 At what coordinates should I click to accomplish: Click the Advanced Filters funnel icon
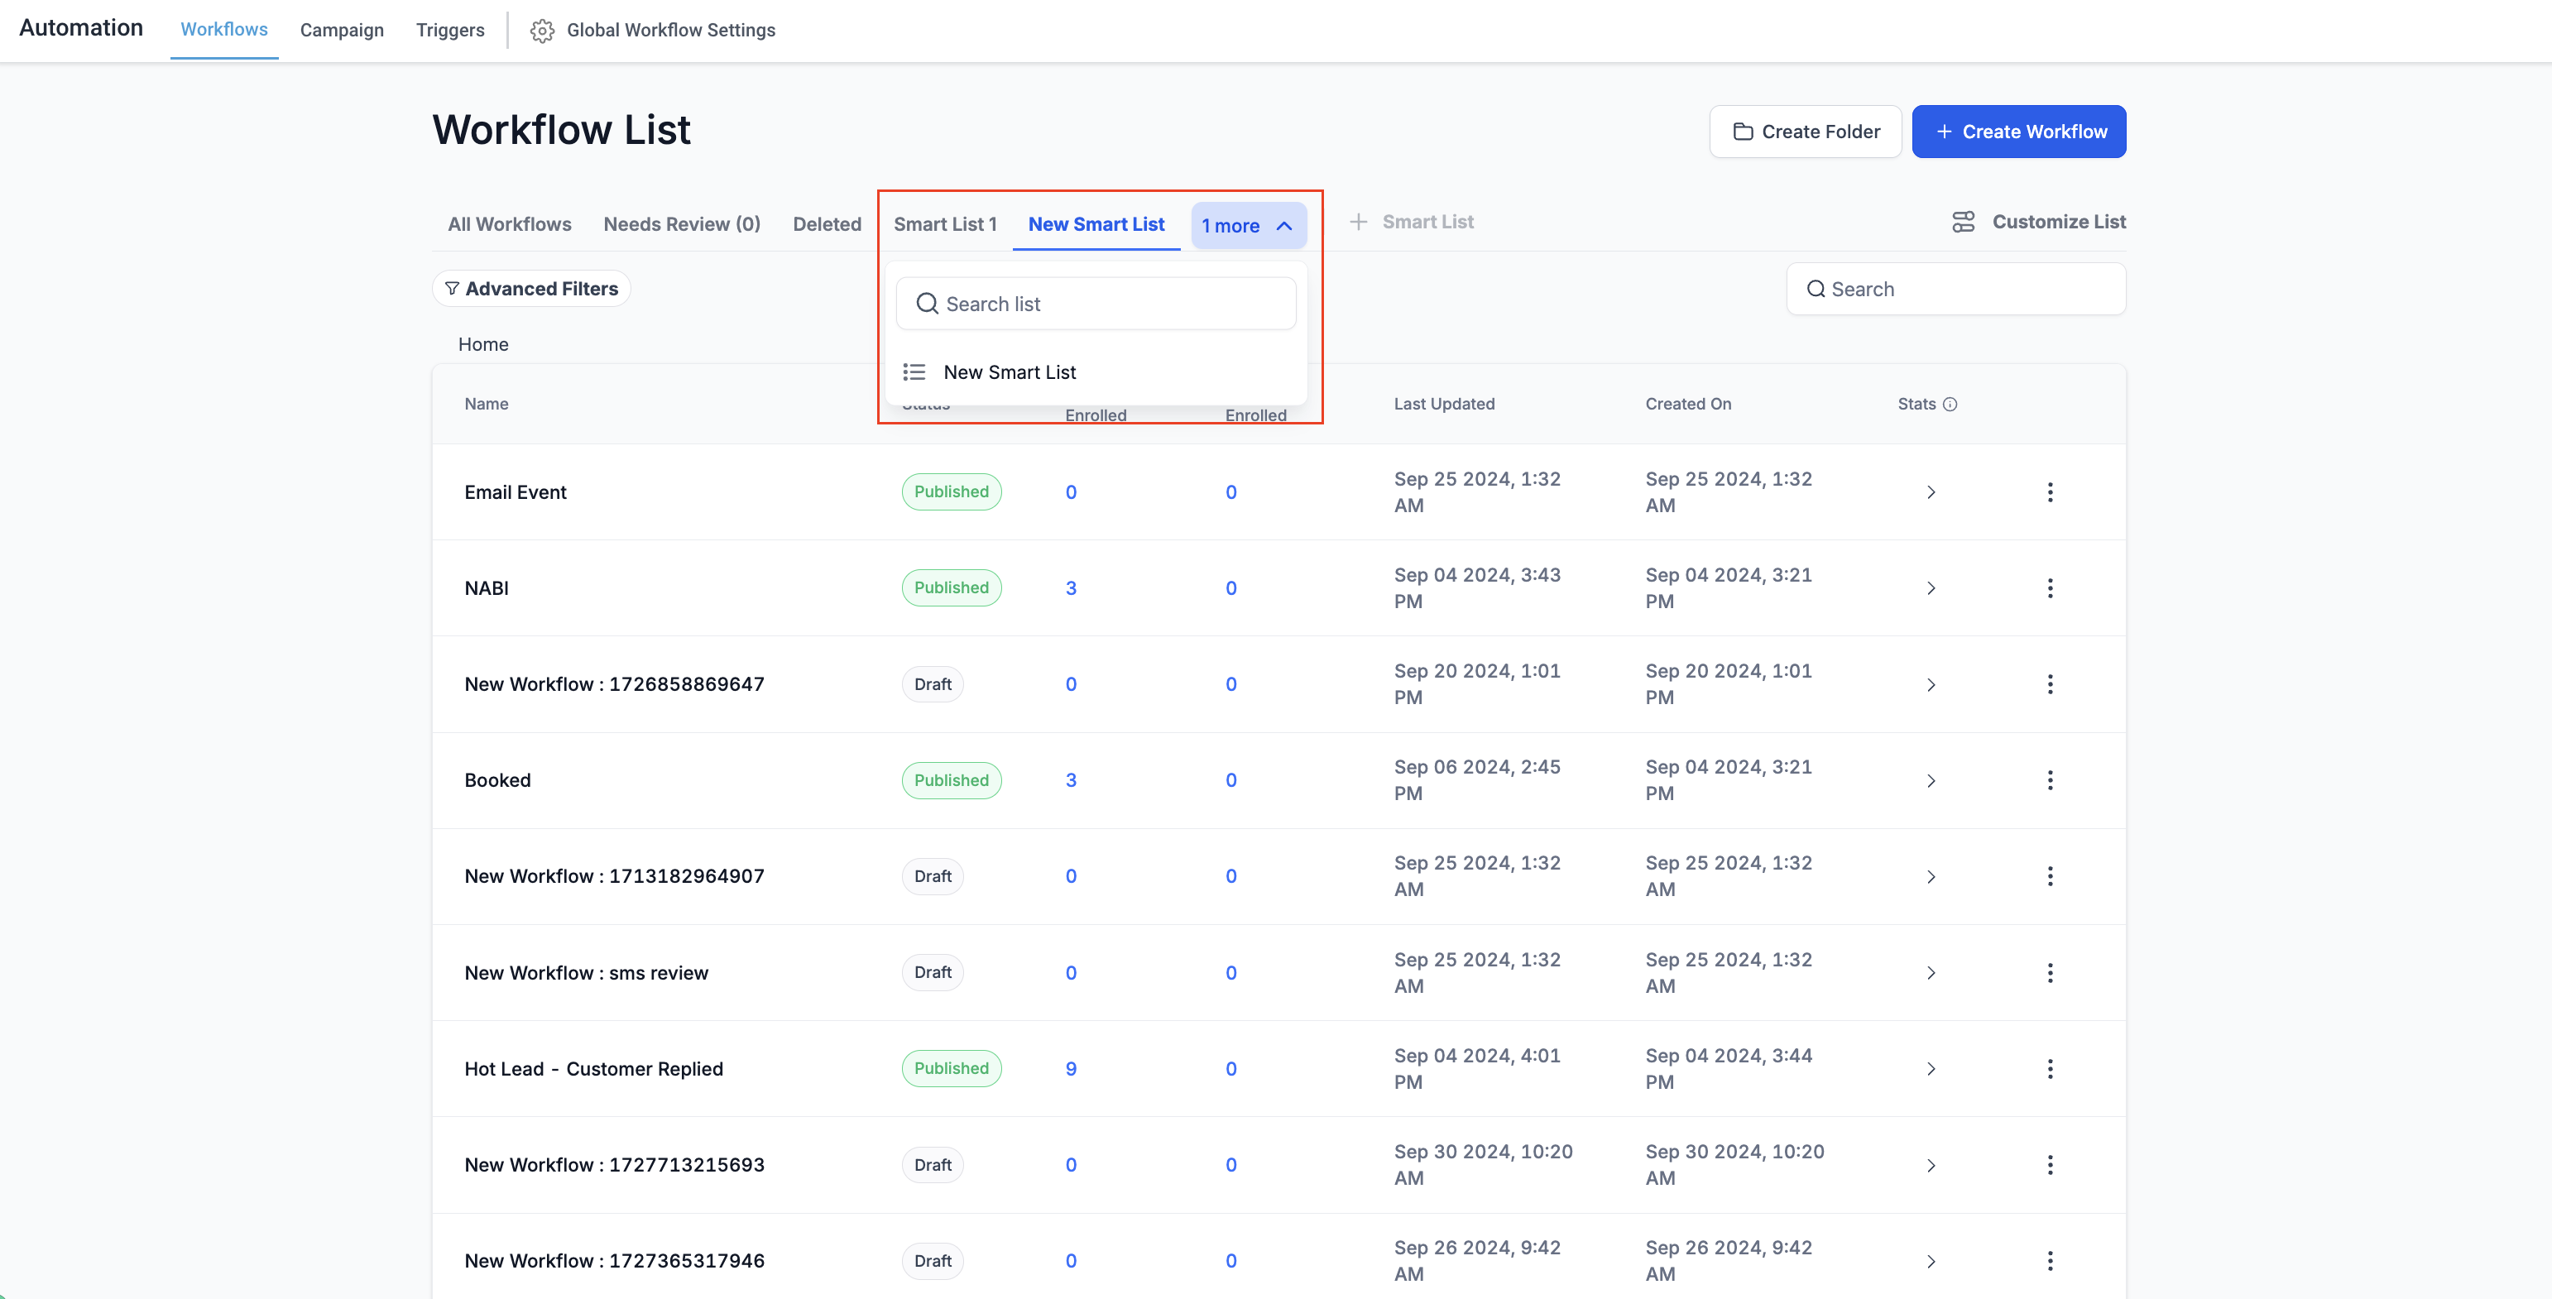[x=453, y=288]
